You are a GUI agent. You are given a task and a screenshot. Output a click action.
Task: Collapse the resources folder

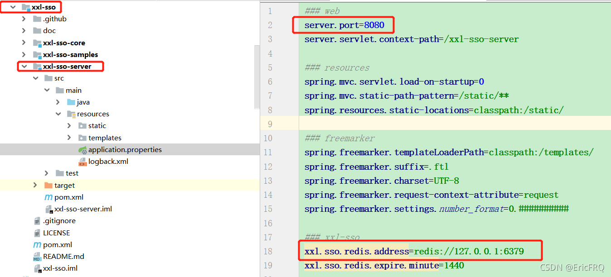point(58,114)
